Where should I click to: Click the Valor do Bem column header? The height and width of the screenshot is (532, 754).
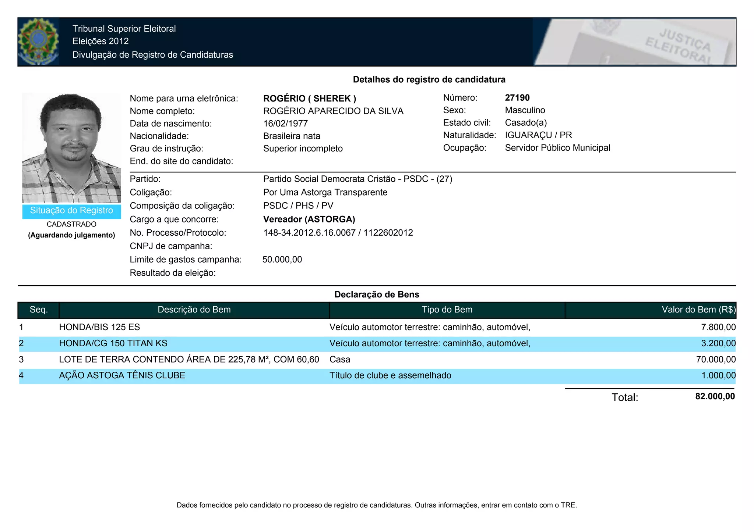(698, 310)
